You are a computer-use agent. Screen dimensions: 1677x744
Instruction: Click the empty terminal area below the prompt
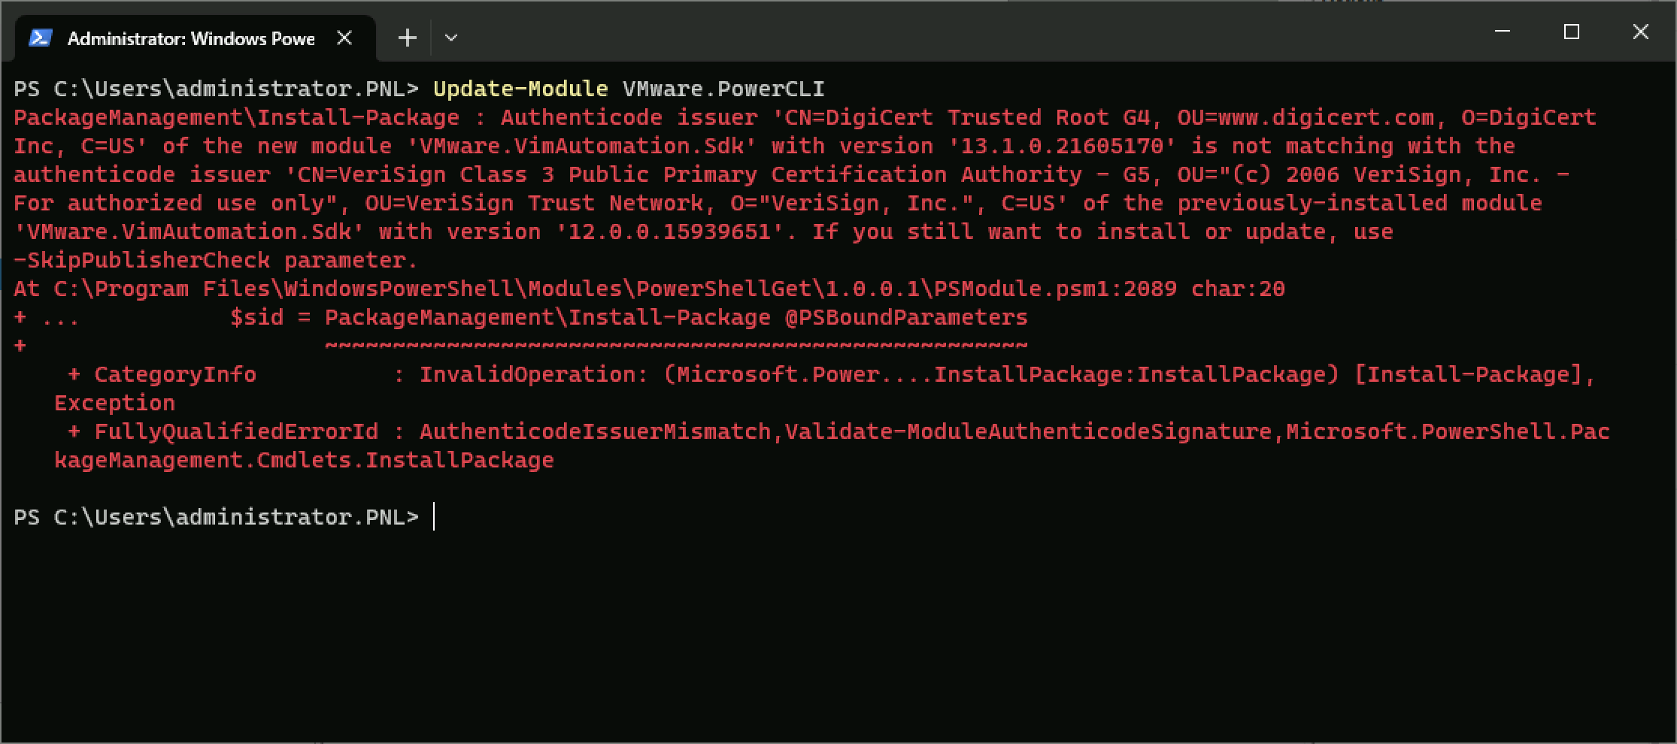coord(827,639)
